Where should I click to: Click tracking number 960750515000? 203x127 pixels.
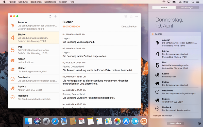71,26
